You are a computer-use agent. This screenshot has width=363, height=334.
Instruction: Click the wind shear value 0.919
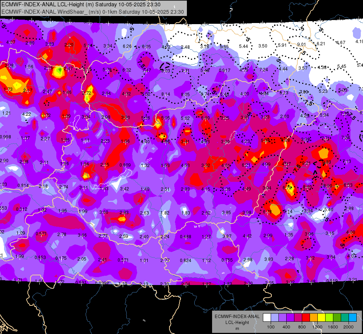click(332, 281)
